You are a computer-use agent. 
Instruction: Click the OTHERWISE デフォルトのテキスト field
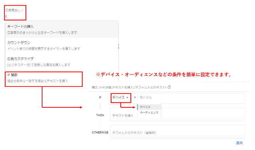coord(177,132)
